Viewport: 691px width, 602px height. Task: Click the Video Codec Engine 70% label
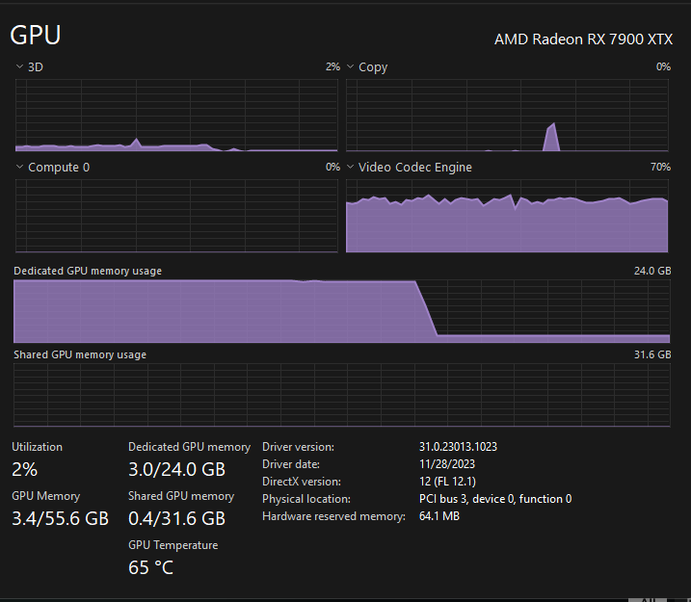click(x=660, y=168)
